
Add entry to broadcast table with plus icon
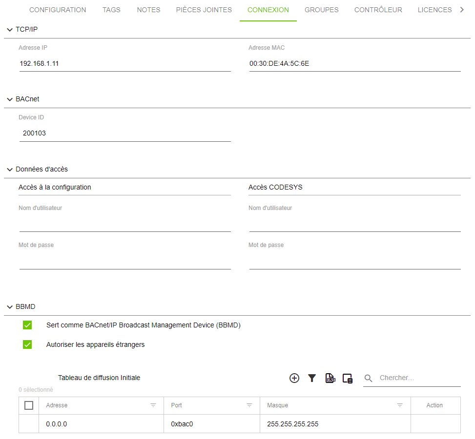(294, 378)
